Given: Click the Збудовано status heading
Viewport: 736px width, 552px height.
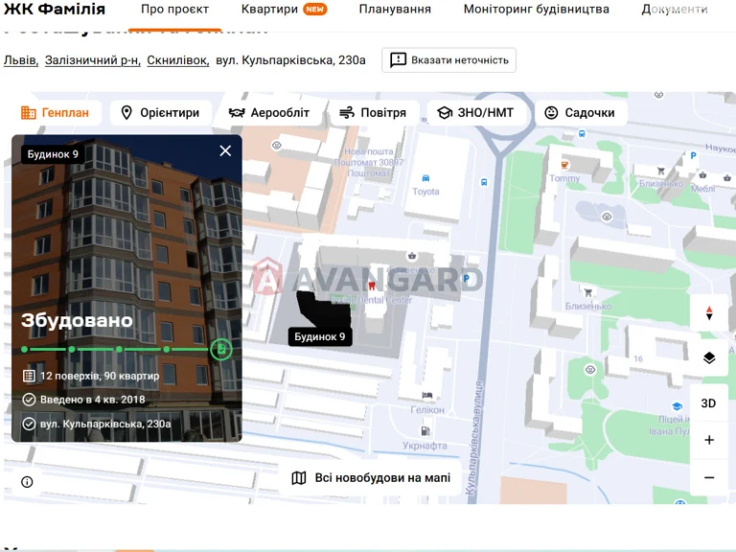Looking at the screenshot, I should coord(77,321).
